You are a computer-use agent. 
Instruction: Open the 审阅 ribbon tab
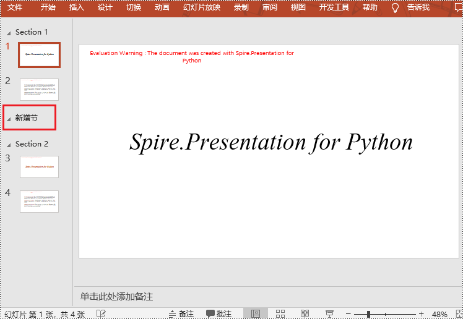click(270, 7)
